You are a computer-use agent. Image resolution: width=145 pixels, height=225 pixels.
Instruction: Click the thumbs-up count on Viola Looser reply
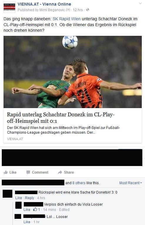click(x=36, y=209)
